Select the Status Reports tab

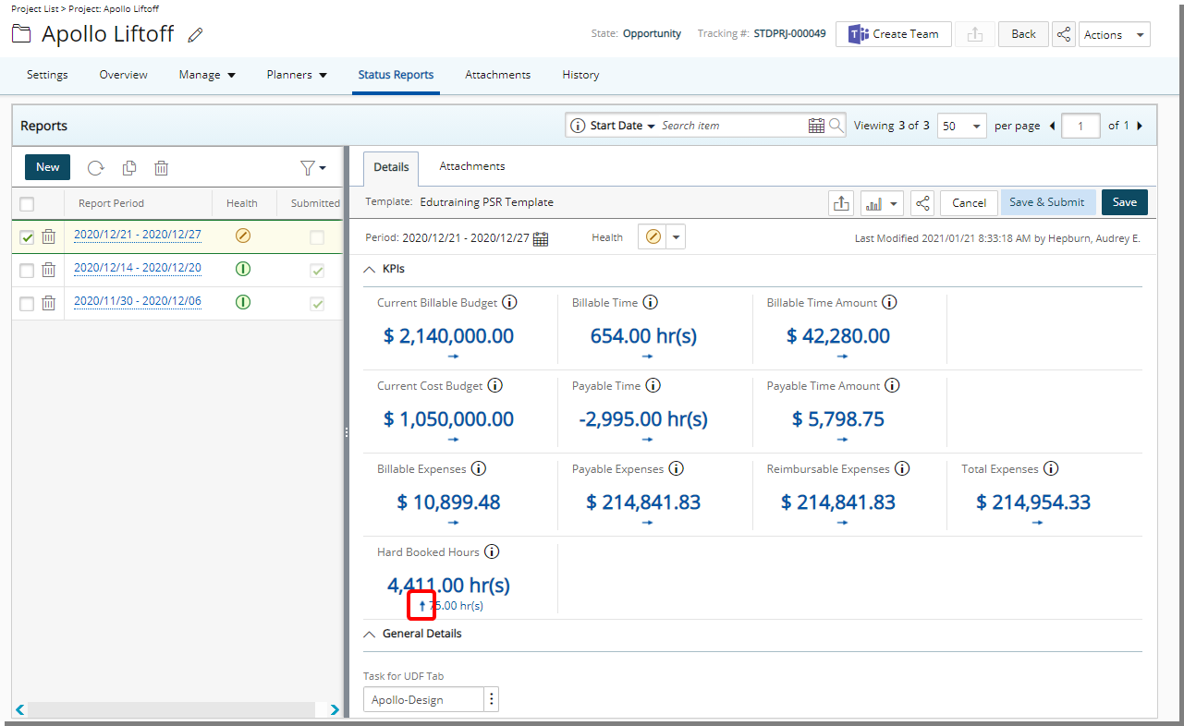(x=396, y=75)
